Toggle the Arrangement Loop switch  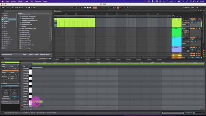(x=118, y=8)
